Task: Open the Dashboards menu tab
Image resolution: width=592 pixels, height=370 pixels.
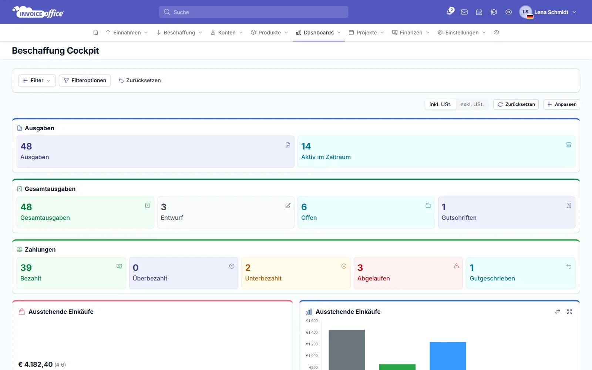Action: click(x=319, y=33)
